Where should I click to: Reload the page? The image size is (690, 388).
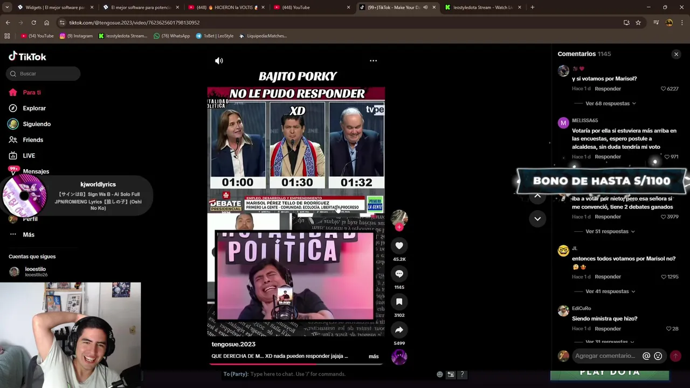pyautogui.click(x=33, y=23)
